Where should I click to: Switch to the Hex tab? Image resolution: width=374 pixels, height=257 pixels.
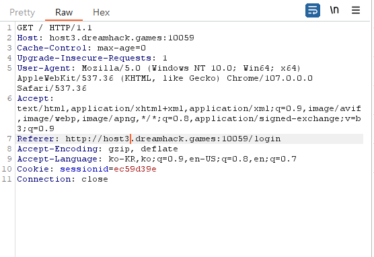(x=101, y=12)
